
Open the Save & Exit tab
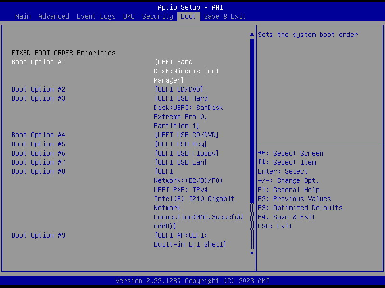225,16
